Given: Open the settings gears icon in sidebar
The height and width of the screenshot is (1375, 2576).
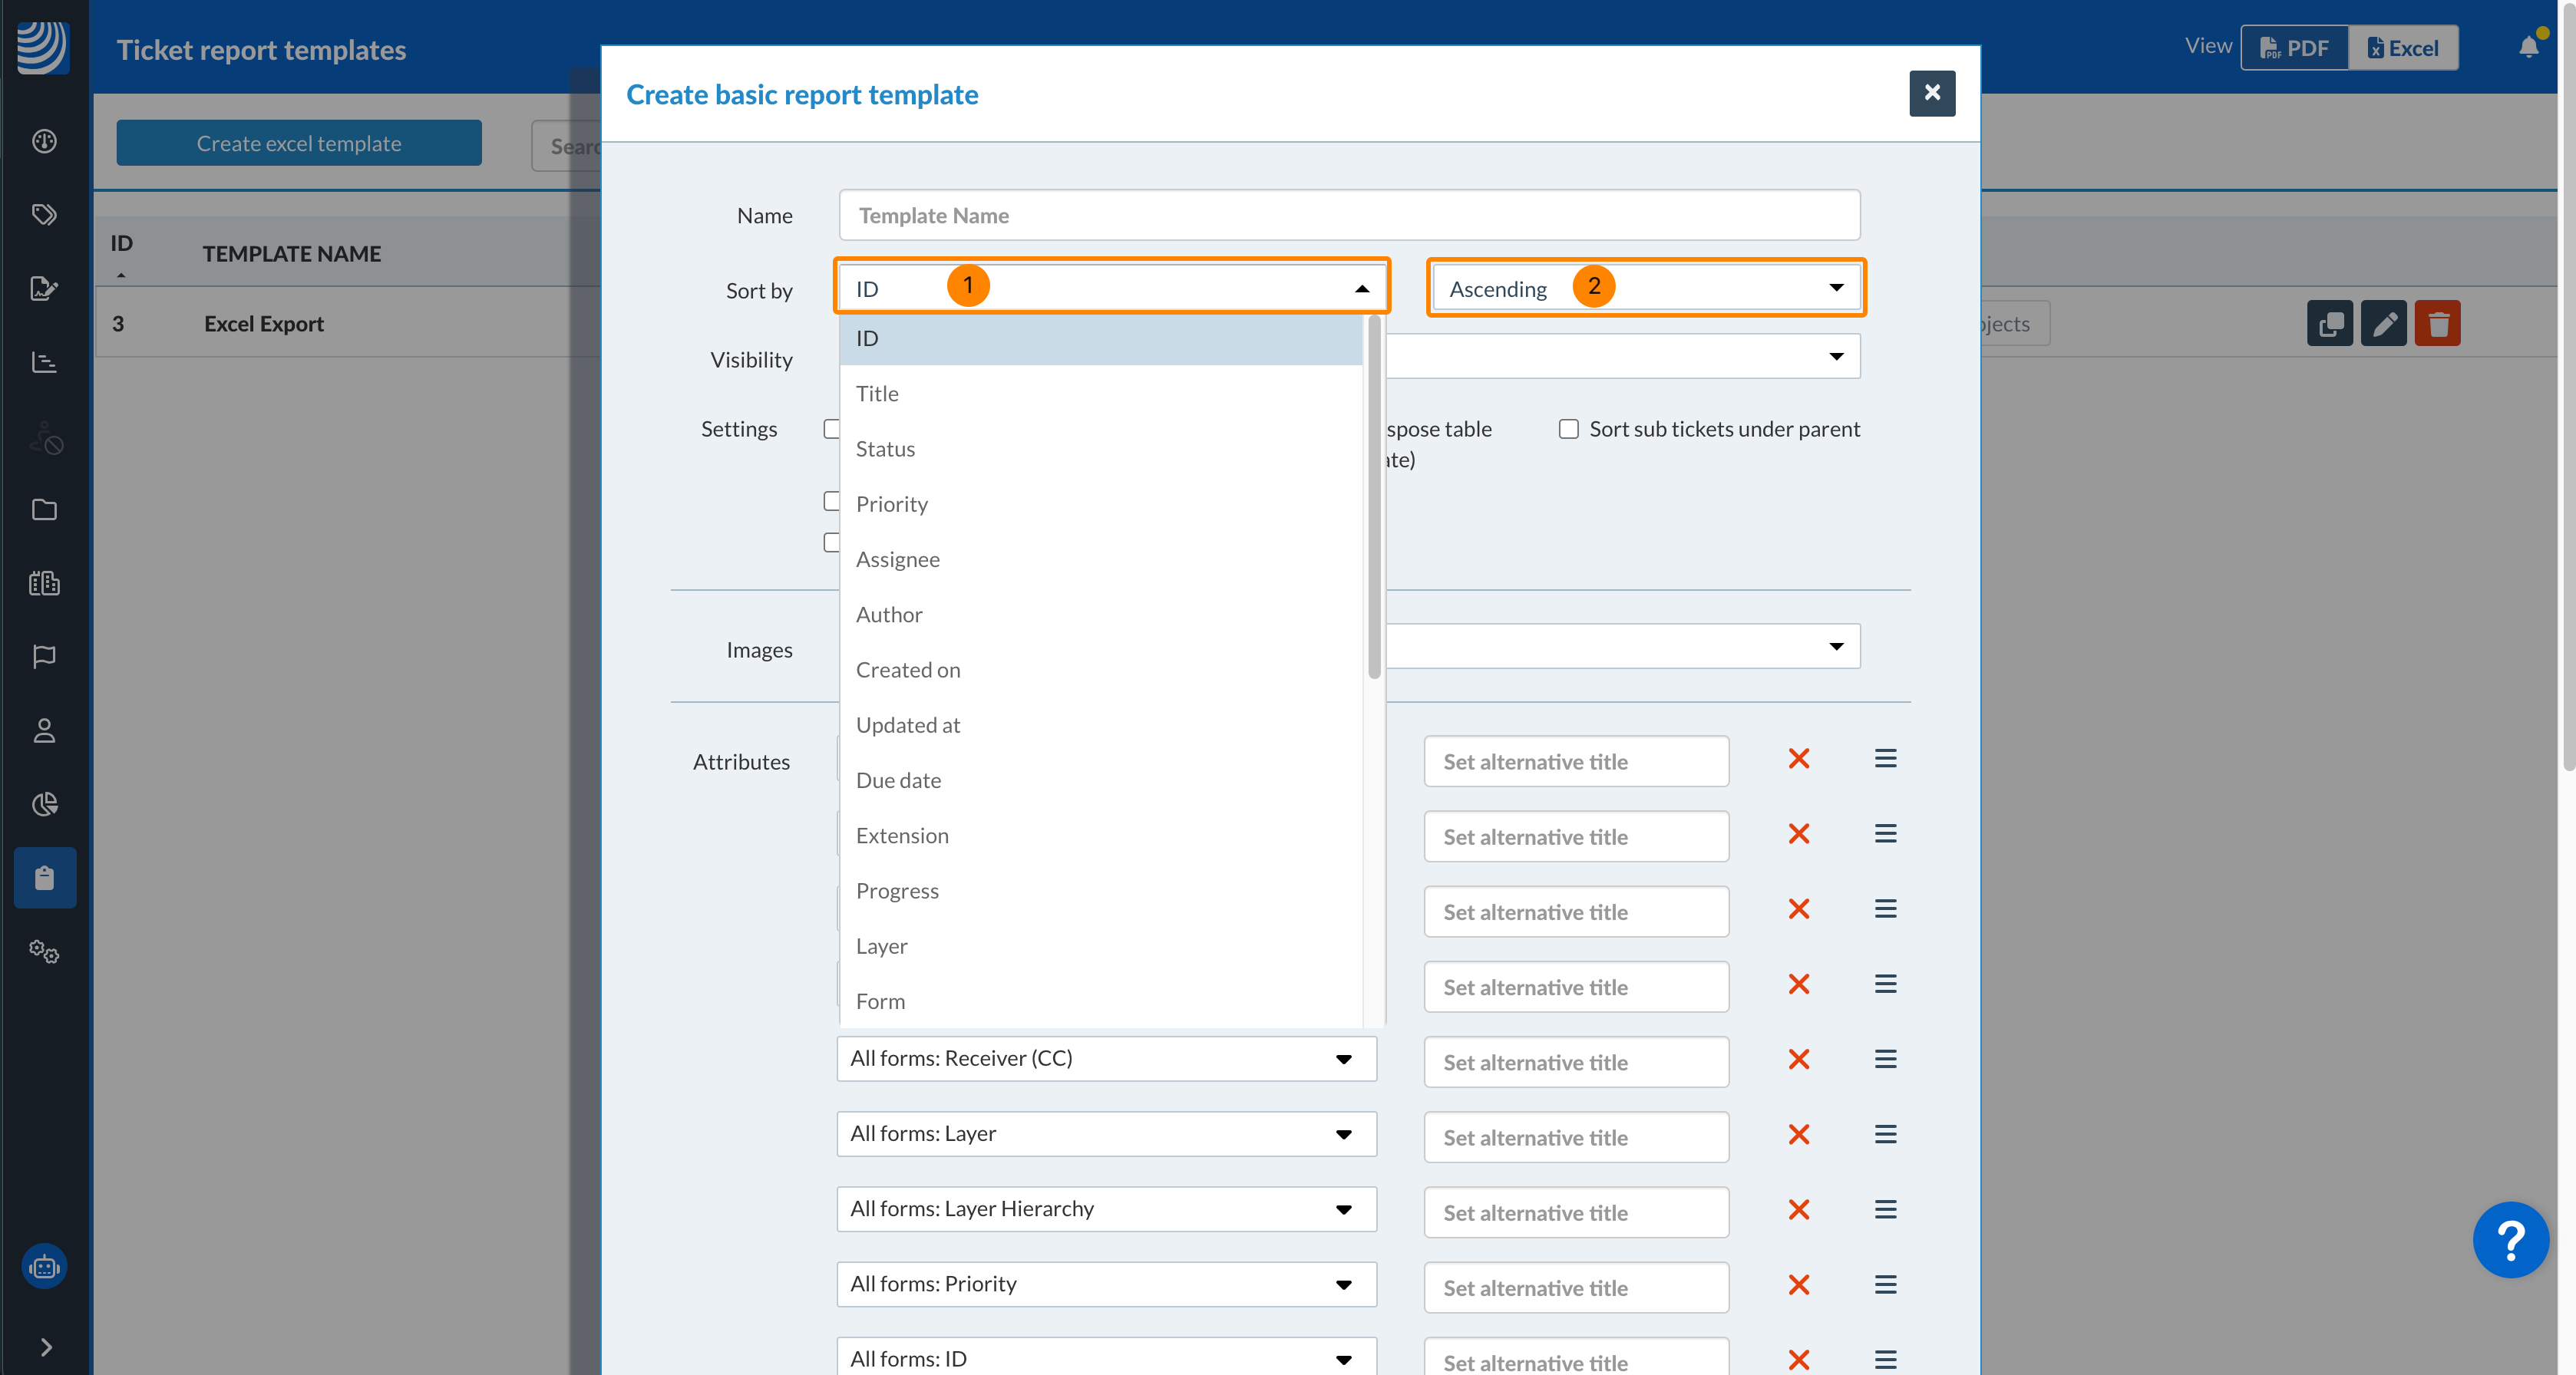Looking at the screenshot, I should (x=44, y=951).
